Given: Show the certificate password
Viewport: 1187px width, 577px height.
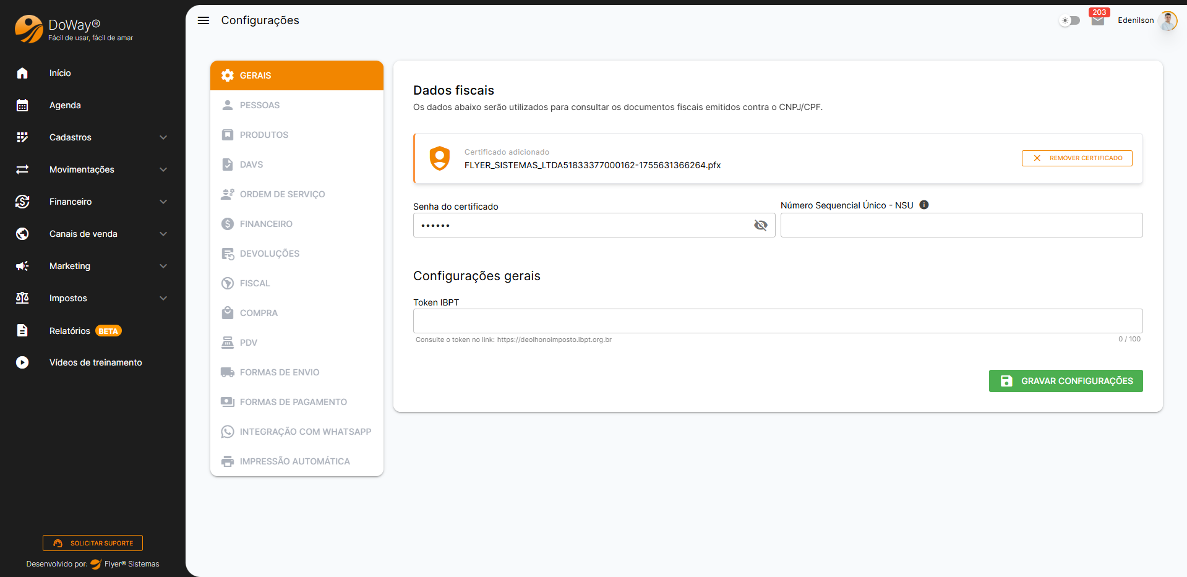Looking at the screenshot, I should tap(760, 225).
